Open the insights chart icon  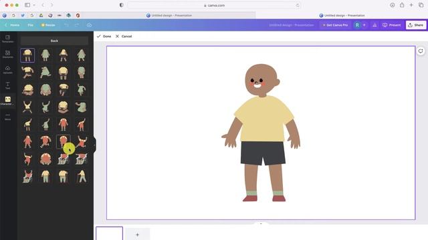(x=374, y=25)
